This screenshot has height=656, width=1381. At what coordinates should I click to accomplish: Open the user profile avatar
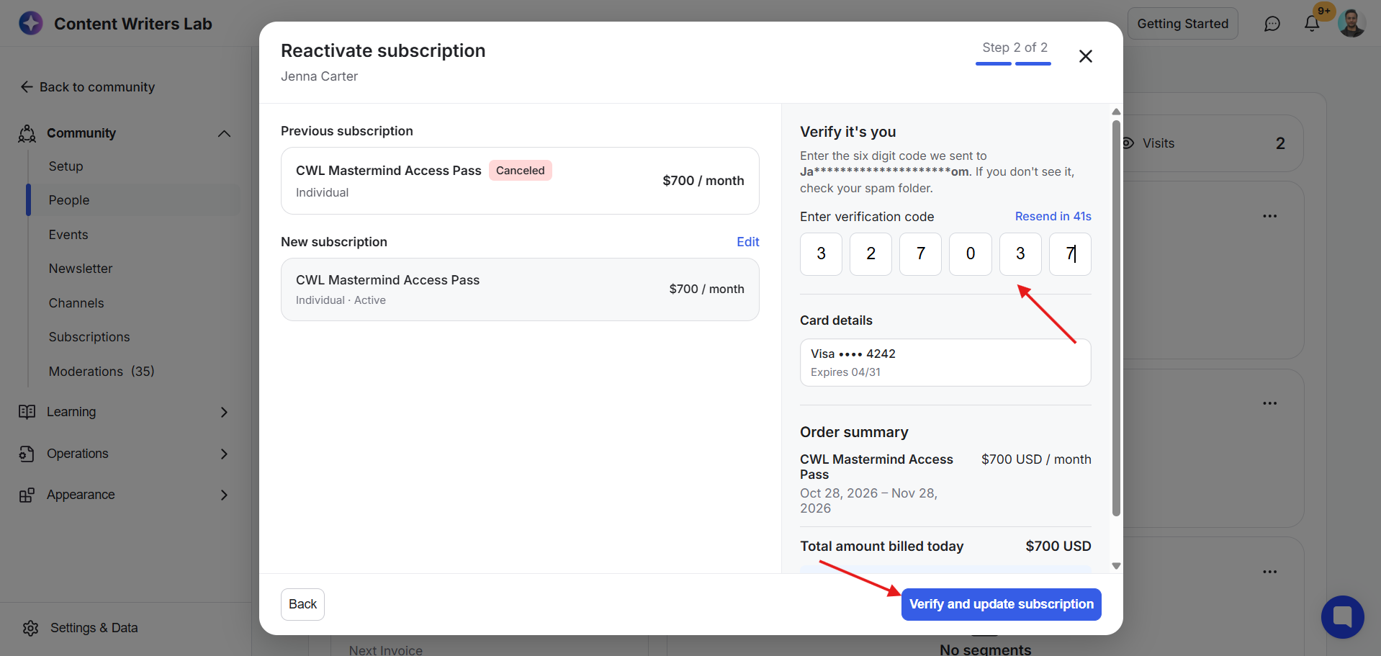[1351, 23]
